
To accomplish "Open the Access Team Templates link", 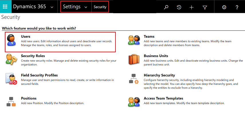I will tap(163, 98).
